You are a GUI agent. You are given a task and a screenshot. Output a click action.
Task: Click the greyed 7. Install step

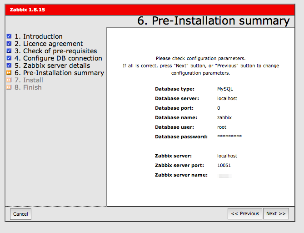coord(29,80)
